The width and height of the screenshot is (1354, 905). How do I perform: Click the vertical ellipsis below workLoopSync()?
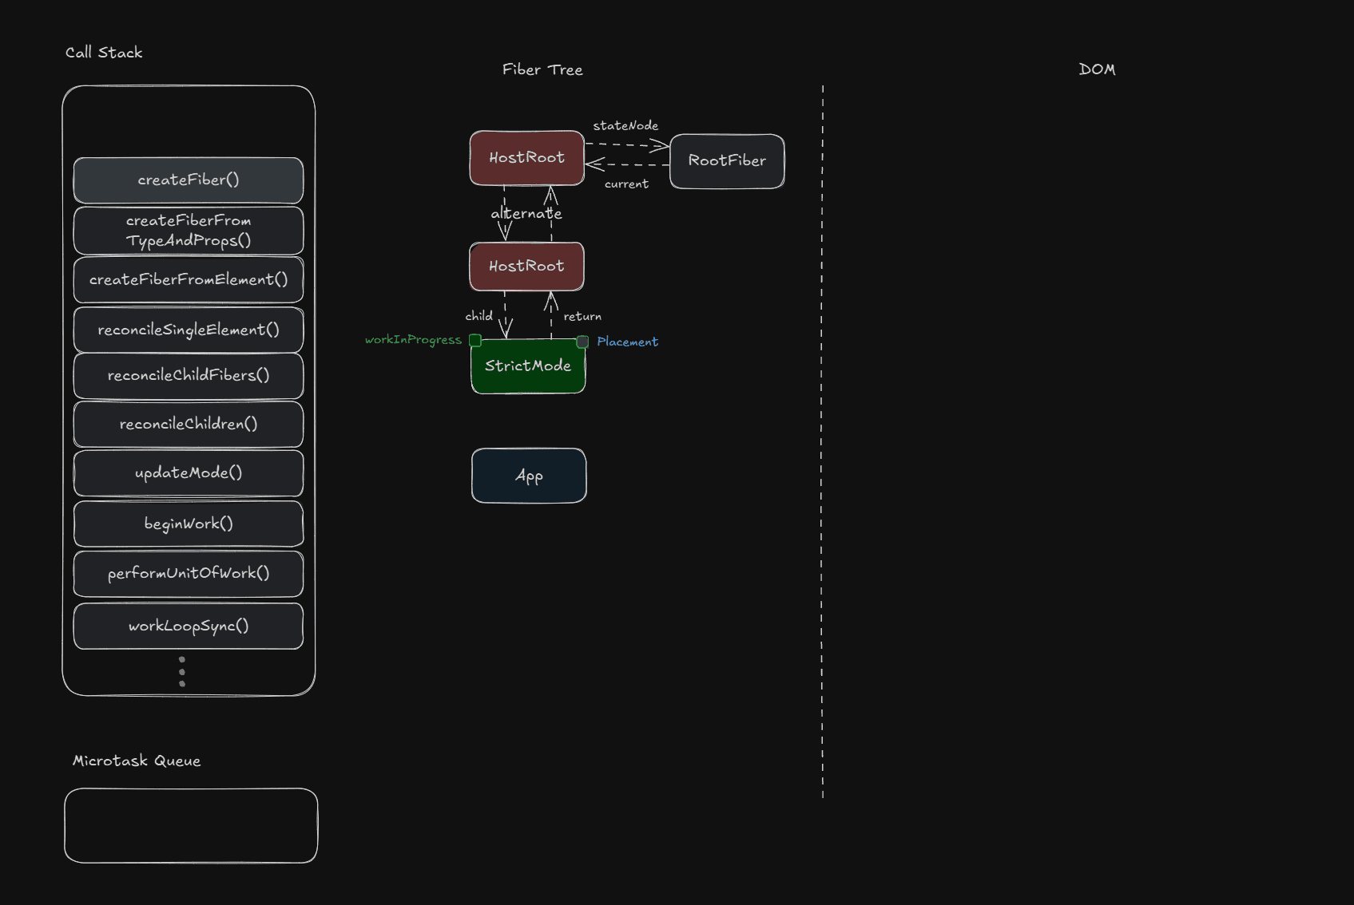182,672
